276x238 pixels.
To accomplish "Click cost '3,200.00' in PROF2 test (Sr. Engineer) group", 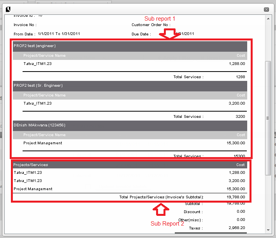I will 237,103.
